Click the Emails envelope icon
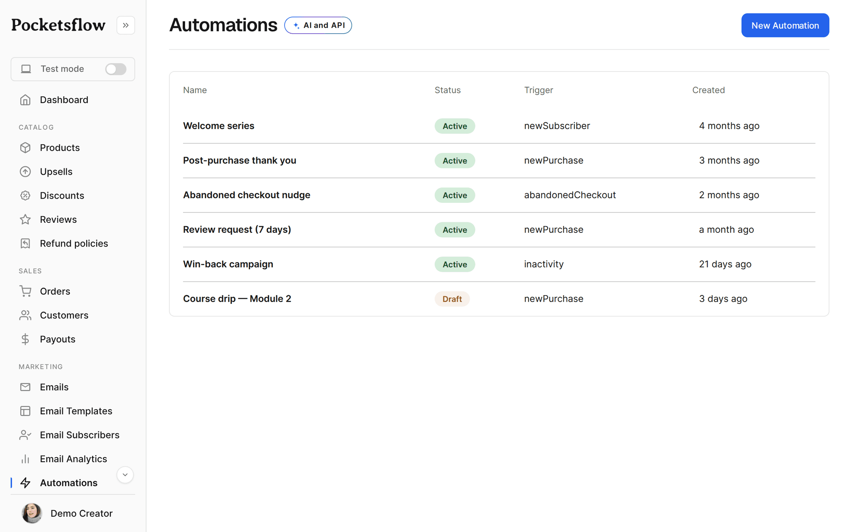This screenshot has width=852, height=532. coord(25,387)
